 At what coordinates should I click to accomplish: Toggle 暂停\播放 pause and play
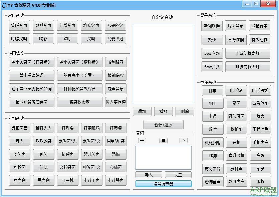[x=163, y=124]
